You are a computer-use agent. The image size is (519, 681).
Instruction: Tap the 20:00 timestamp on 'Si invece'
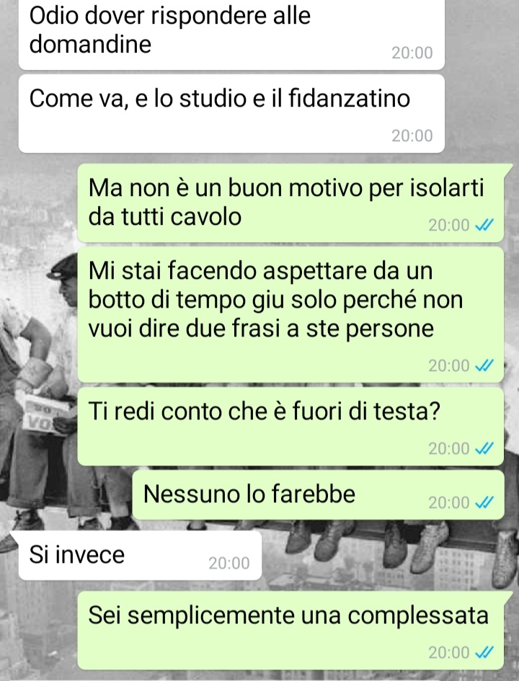click(229, 564)
